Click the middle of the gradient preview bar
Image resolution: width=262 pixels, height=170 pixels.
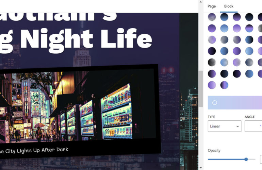point(235,103)
